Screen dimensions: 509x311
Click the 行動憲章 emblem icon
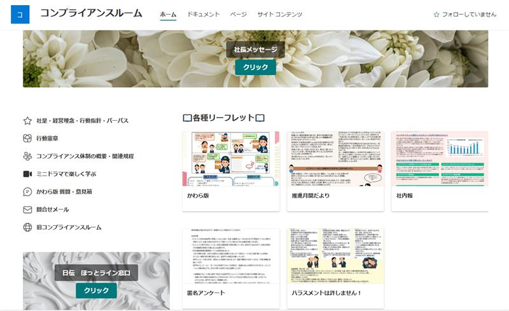27,138
